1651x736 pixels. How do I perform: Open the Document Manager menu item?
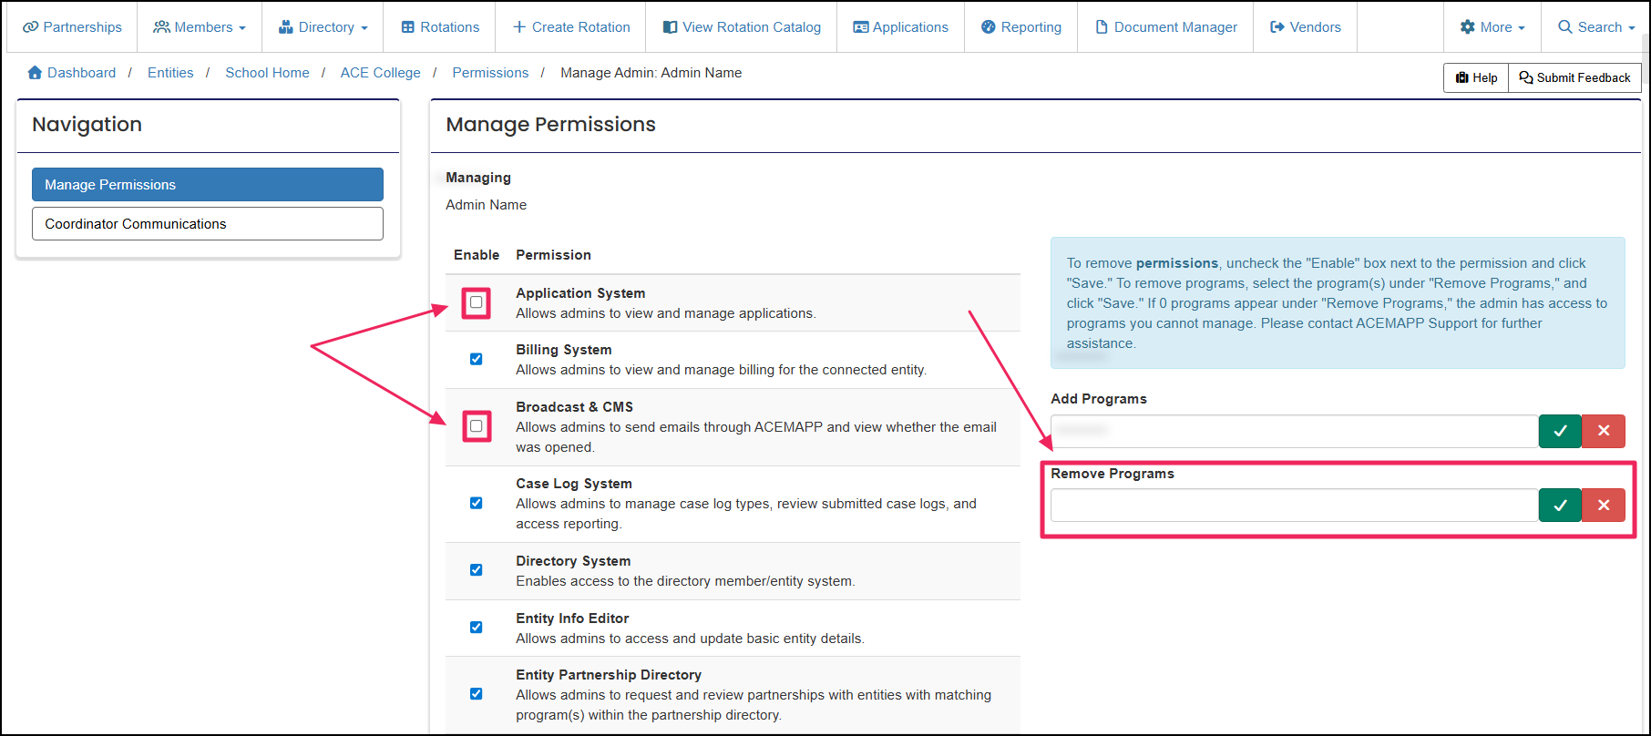1166,27
